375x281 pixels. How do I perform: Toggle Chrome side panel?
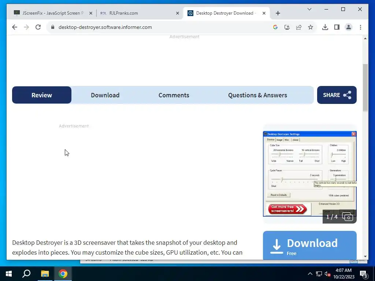point(337,27)
